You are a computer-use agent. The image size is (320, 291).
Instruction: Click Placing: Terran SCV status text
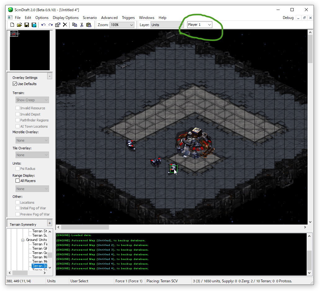(x=162, y=281)
